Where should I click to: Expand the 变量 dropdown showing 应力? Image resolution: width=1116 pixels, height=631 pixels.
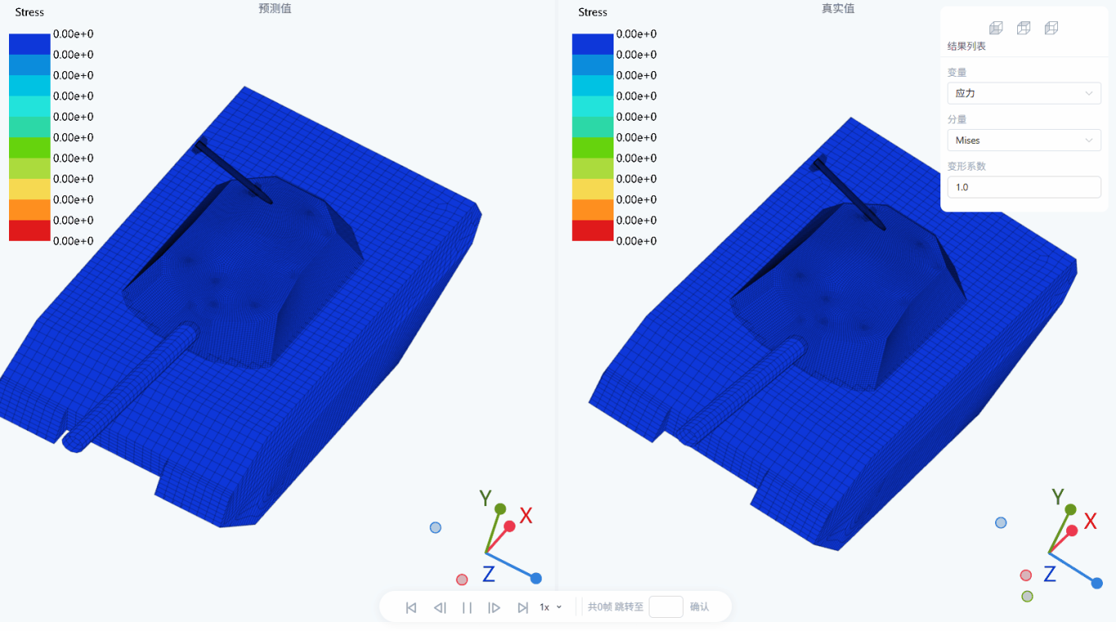click(x=1024, y=93)
